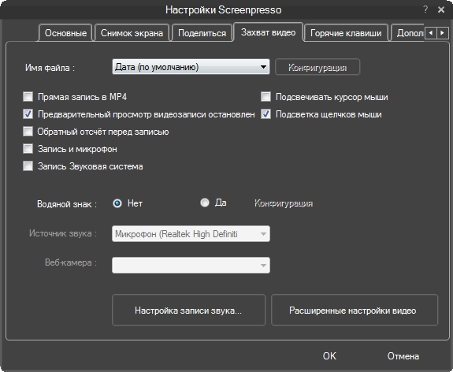Open Расширенные настройки видео
This screenshot has width=453, height=372.
coord(355,311)
